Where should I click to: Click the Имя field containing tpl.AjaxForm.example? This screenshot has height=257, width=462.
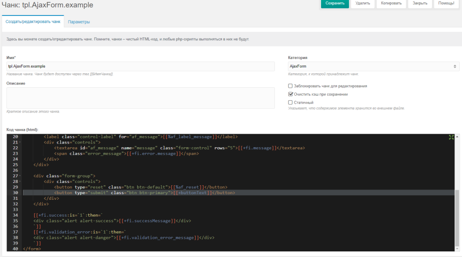point(140,67)
